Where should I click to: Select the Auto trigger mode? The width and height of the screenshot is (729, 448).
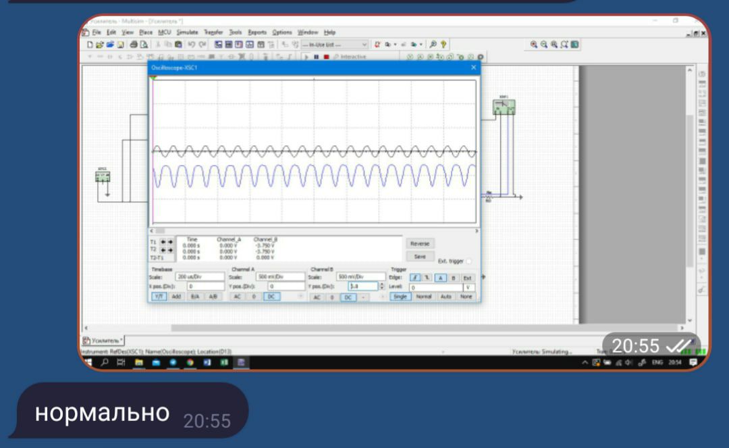446,297
